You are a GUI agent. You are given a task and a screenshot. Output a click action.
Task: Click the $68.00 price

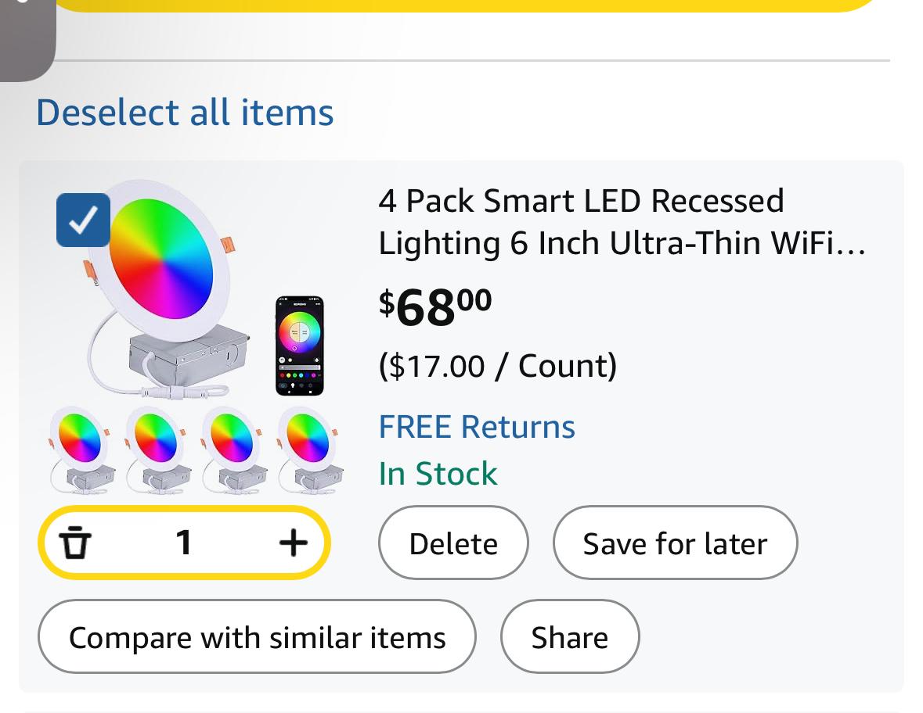coord(435,307)
